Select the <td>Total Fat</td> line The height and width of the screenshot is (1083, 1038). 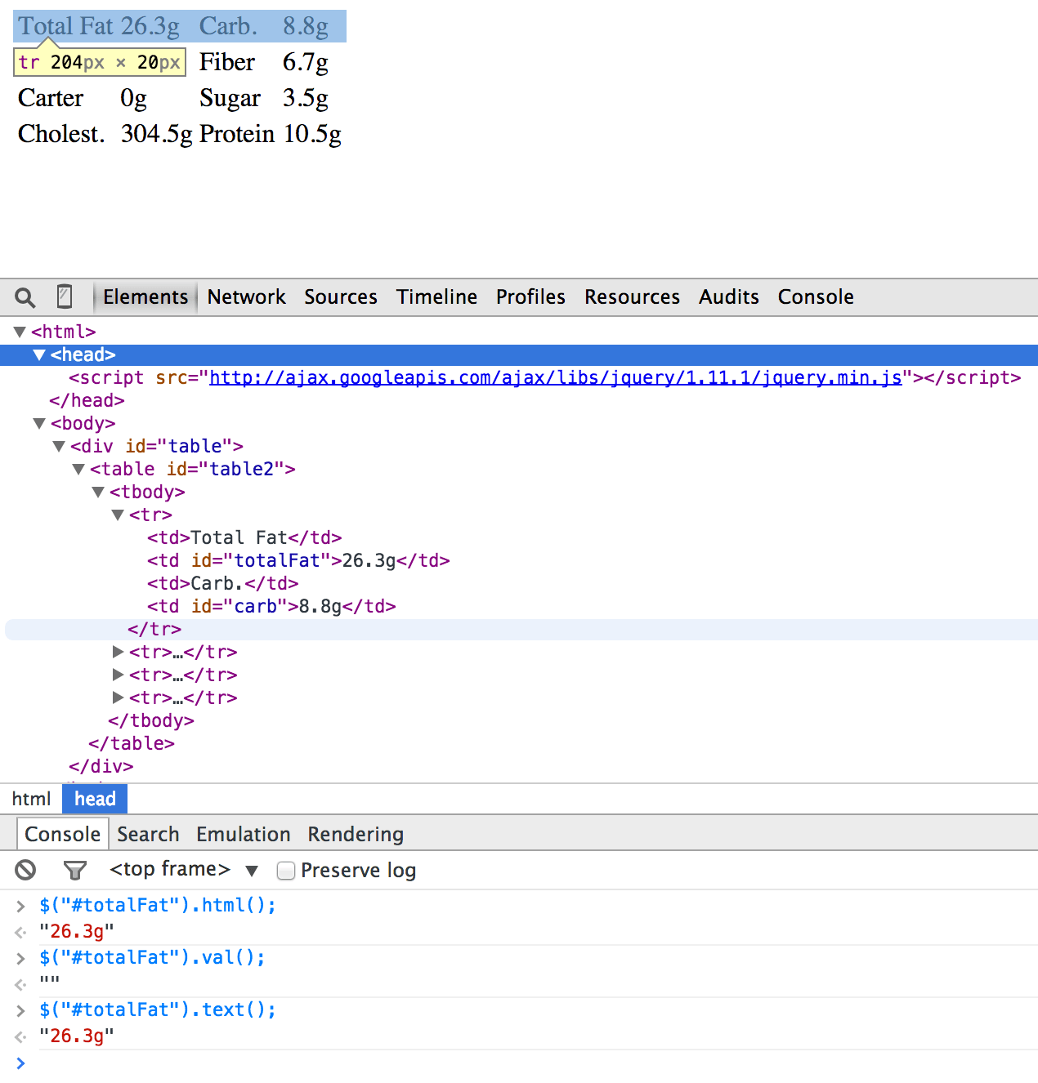pyautogui.click(x=244, y=537)
